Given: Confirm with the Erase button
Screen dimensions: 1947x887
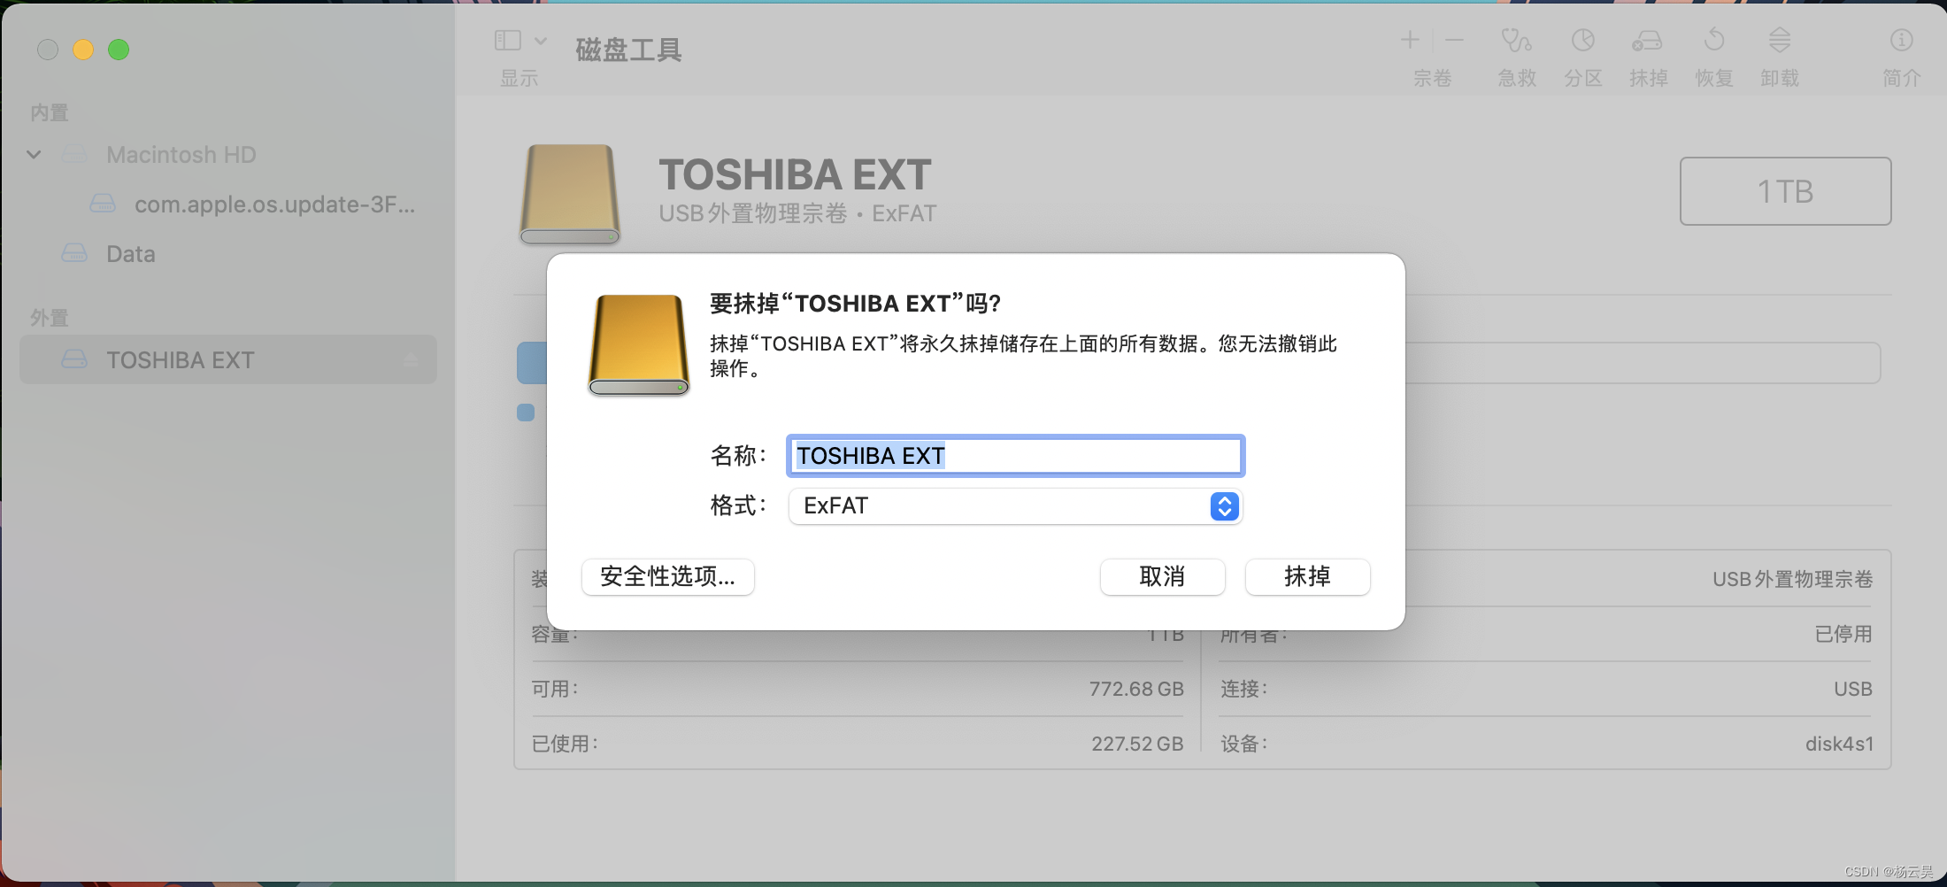Looking at the screenshot, I should 1307,577.
